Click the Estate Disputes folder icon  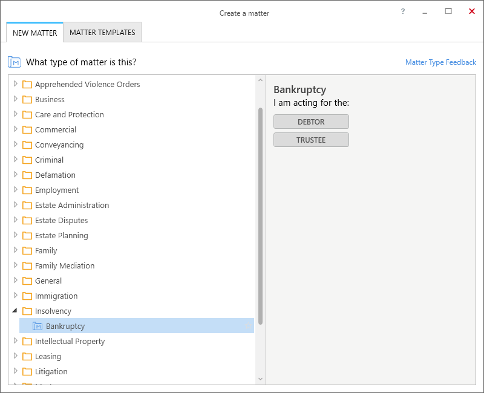point(27,220)
